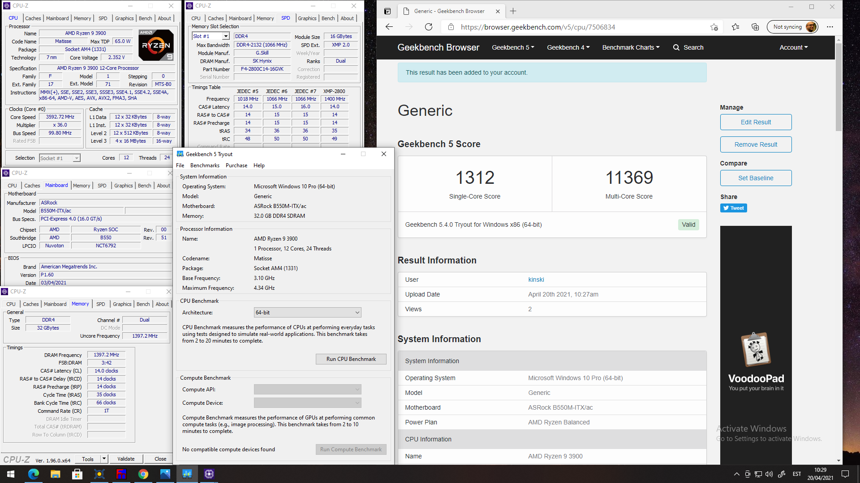Switch to About tab in CPU-Z Memory window
860x483 pixels.
click(x=162, y=304)
